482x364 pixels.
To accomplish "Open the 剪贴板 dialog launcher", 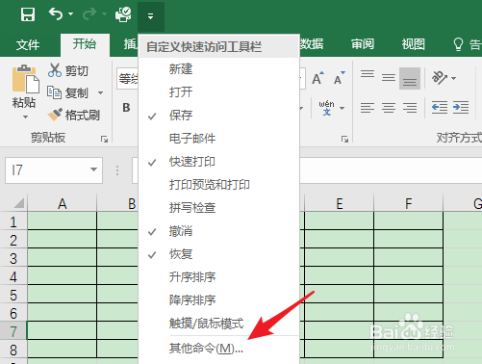I will coord(104,139).
